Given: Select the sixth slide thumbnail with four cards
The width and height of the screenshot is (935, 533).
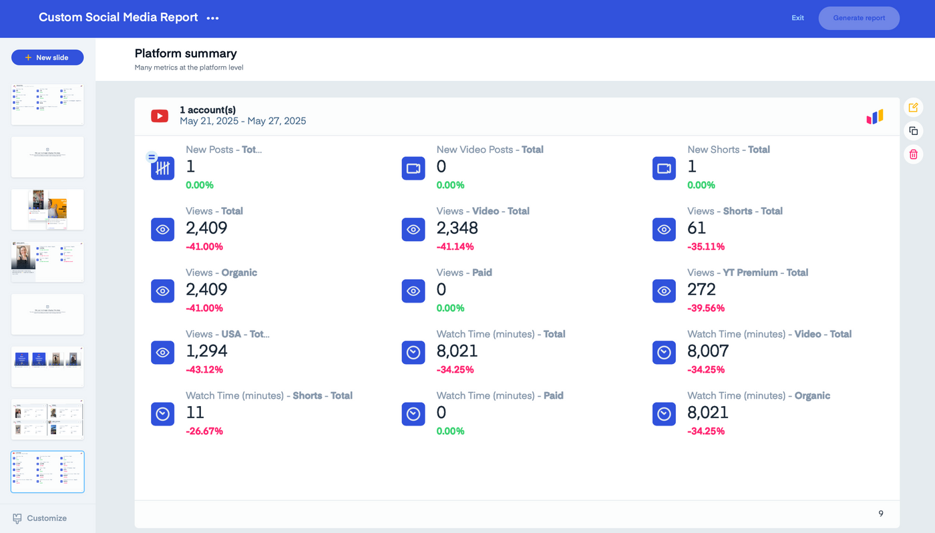Looking at the screenshot, I should pos(47,367).
